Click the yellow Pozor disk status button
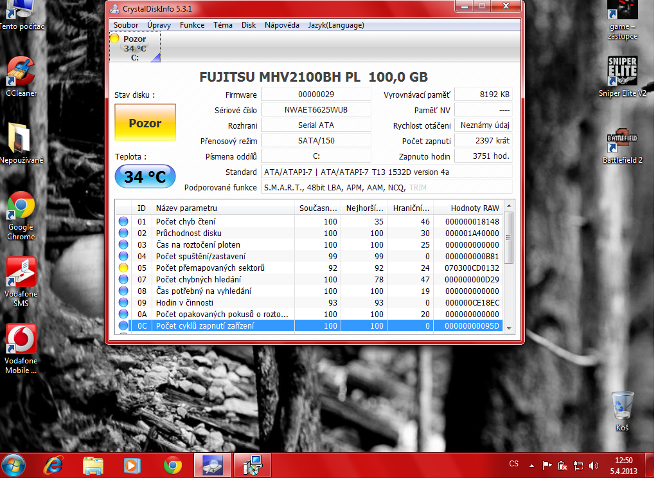 [145, 123]
